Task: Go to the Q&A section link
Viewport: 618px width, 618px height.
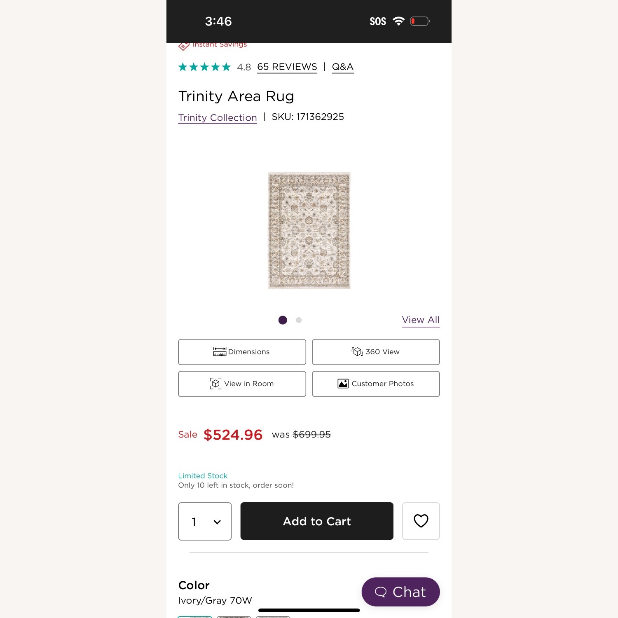Action: tap(343, 67)
